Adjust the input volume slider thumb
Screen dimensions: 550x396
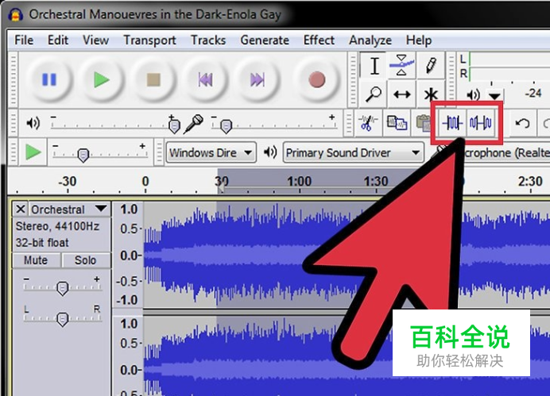click(x=227, y=126)
